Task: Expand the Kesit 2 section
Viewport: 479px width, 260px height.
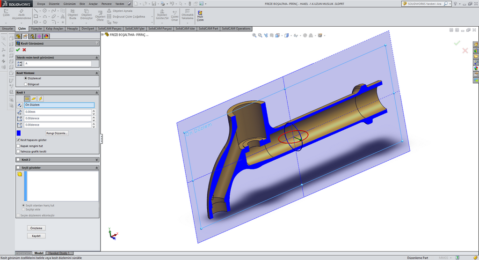Action: tap(97, 160)
